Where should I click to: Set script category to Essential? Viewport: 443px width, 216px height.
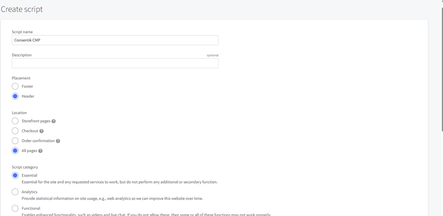coord(15,175)
